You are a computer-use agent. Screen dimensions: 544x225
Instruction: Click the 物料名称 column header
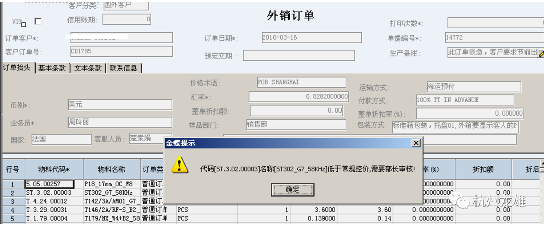coord(112,170)
